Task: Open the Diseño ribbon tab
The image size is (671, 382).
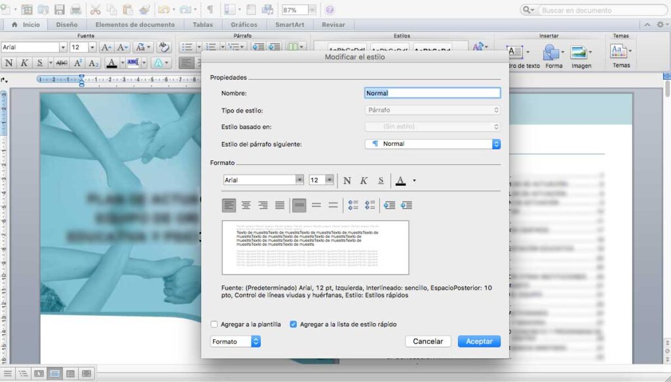Action: click(67, 25)
